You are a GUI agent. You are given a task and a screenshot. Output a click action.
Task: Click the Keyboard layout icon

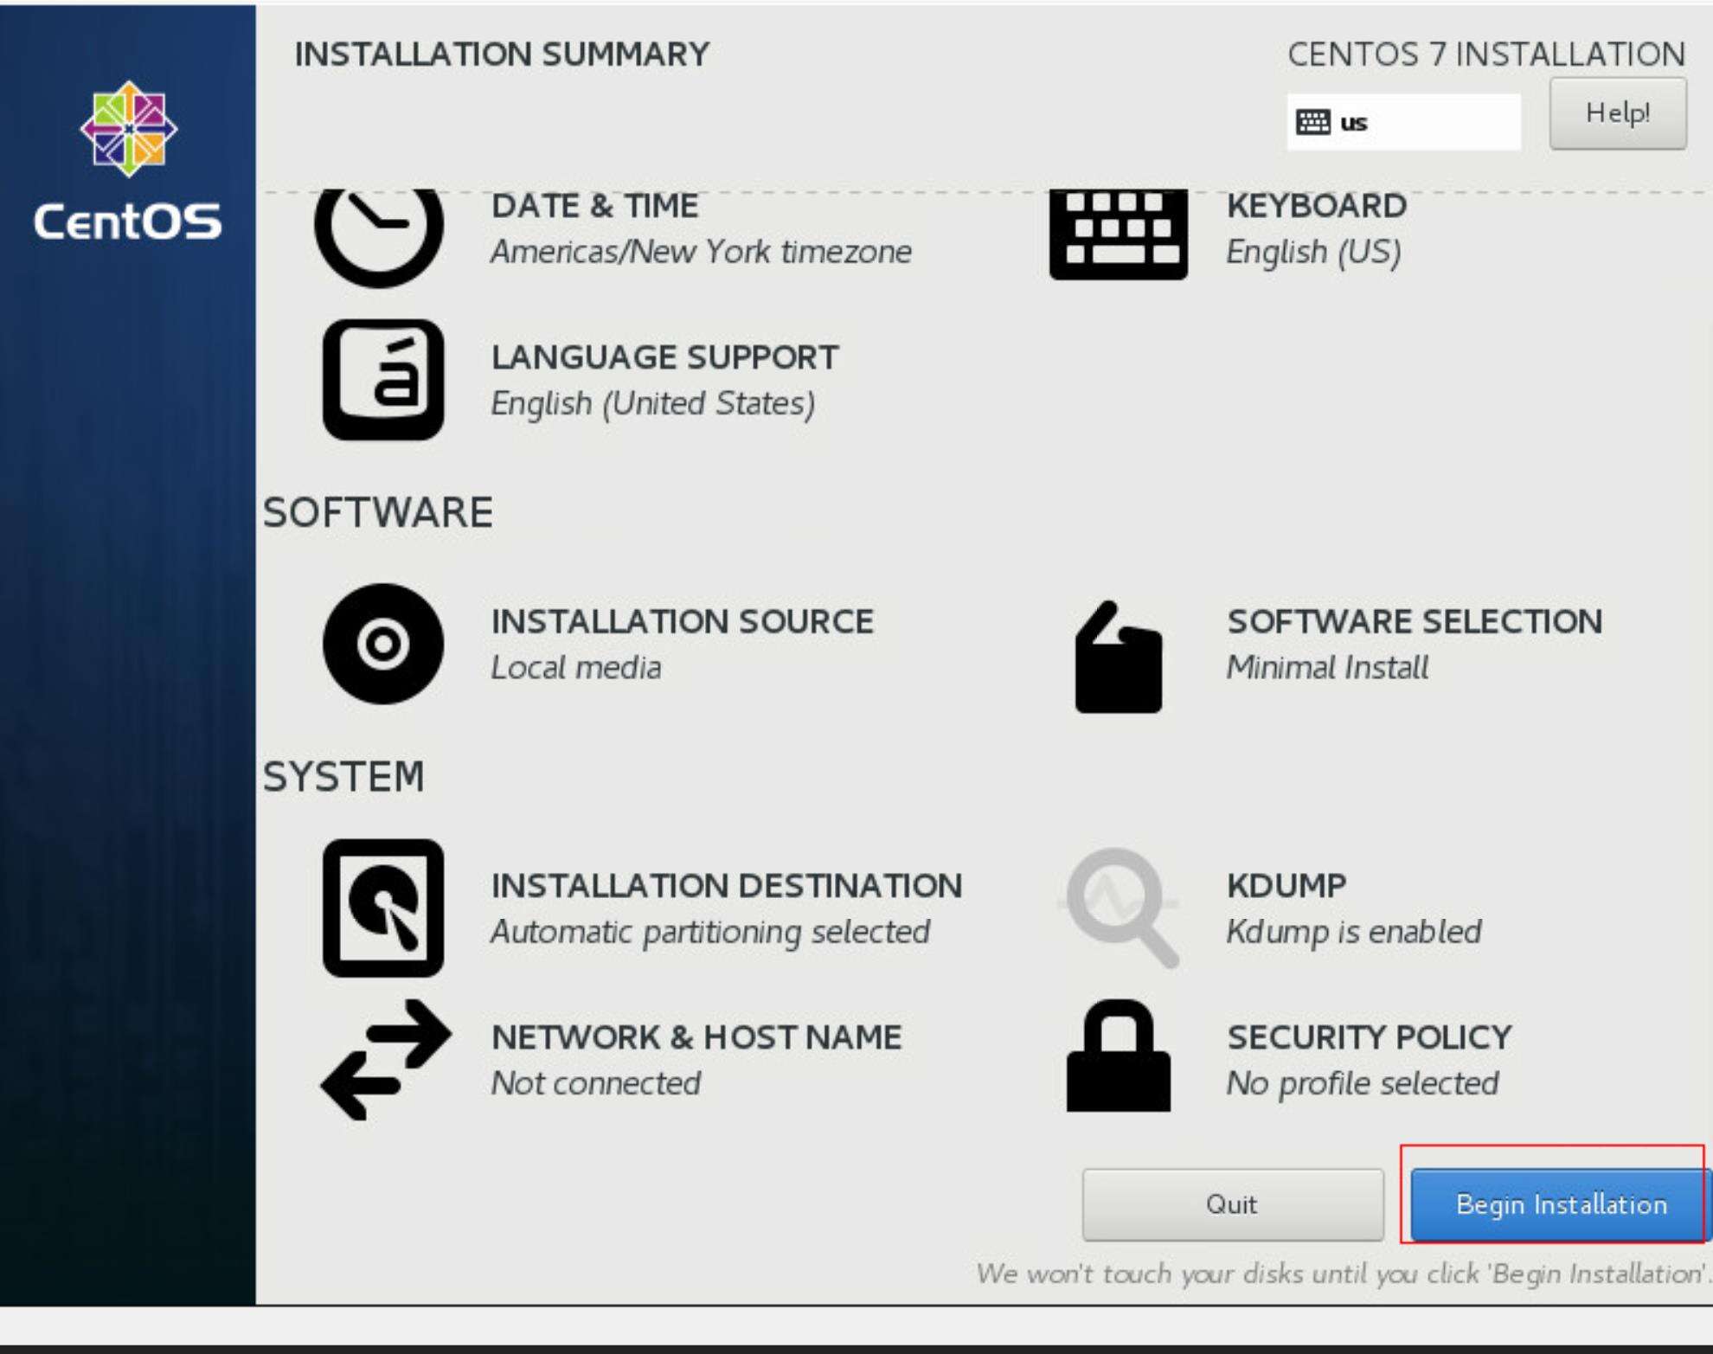[x=1118, y=234]
